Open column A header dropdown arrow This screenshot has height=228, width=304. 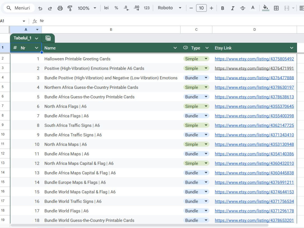click(37, 30)
